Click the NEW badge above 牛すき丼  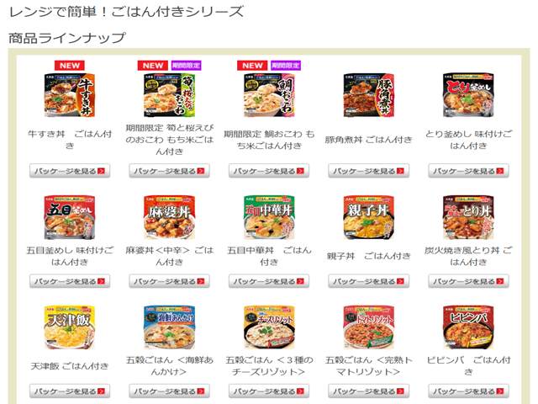point(70,66)
